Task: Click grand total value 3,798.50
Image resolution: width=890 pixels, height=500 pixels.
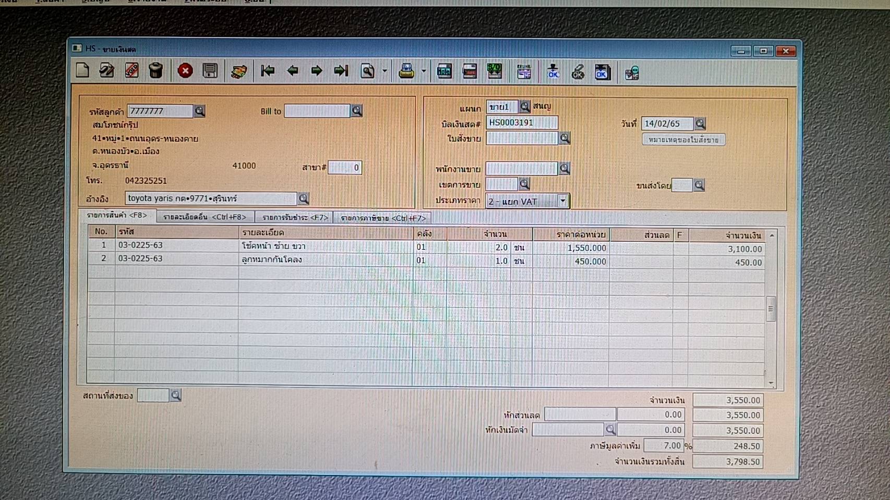Action: [x=728, y=462]
